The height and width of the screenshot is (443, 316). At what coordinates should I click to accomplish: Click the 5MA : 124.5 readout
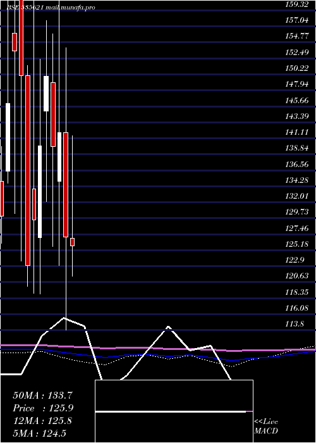39,434
